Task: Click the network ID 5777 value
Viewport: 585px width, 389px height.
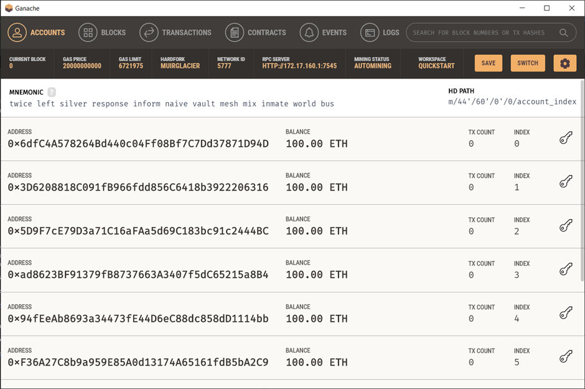Action: pyautogui.click(x=224, y=66)
